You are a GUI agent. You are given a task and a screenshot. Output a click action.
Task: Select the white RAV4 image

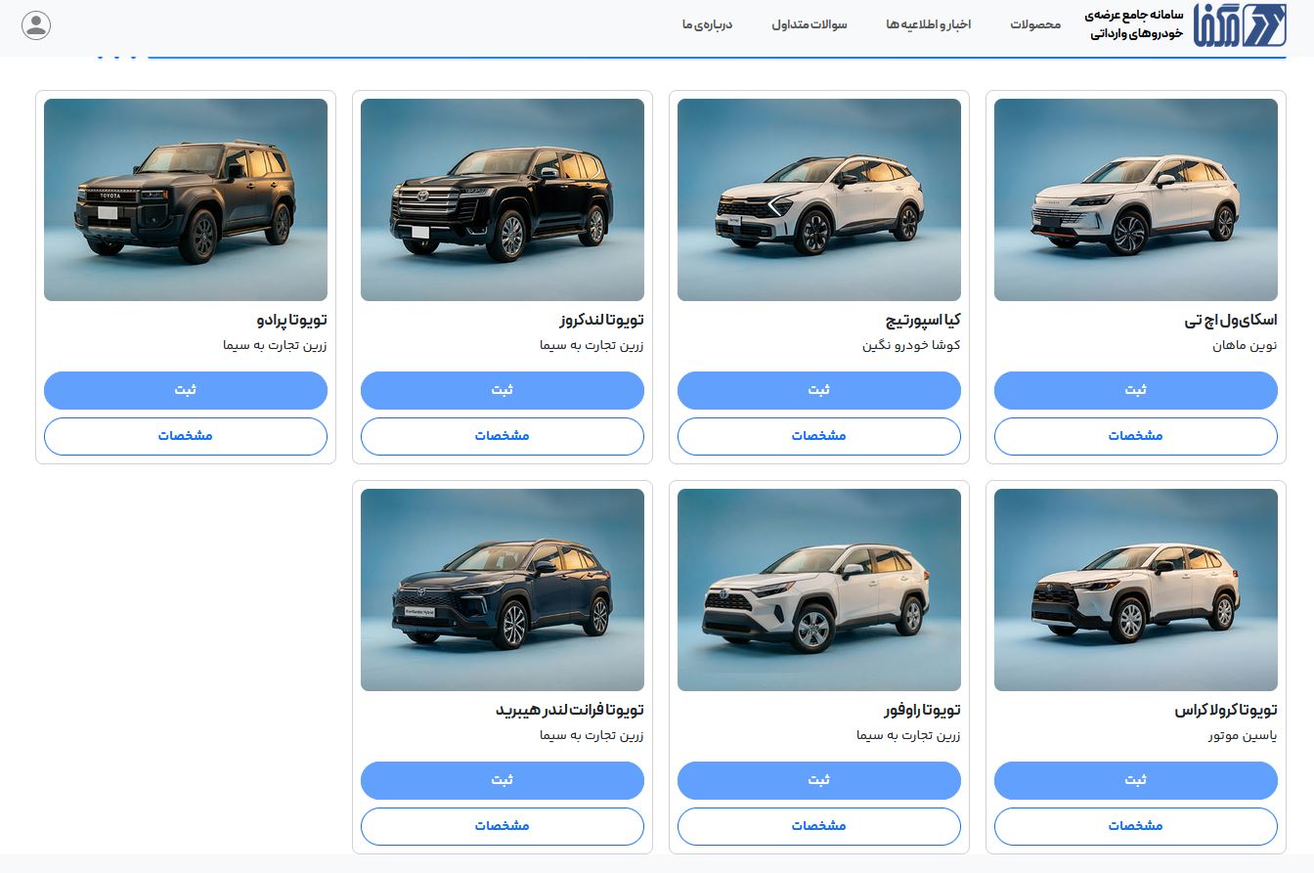point(818,589)
